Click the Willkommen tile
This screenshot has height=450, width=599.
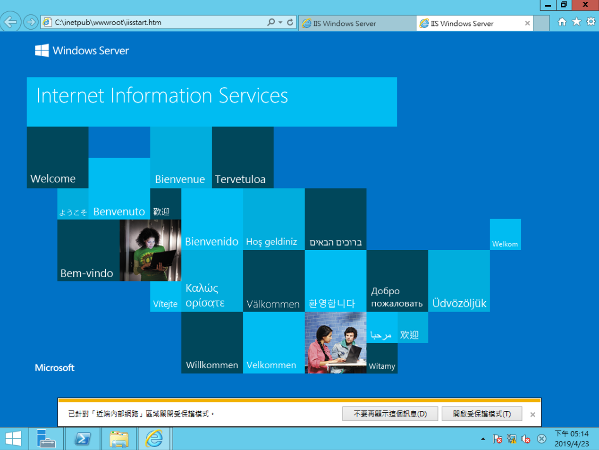click(x=212, y=343)
